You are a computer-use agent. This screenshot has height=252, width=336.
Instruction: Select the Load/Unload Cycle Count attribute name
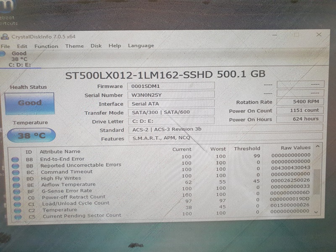pos(76,203)
